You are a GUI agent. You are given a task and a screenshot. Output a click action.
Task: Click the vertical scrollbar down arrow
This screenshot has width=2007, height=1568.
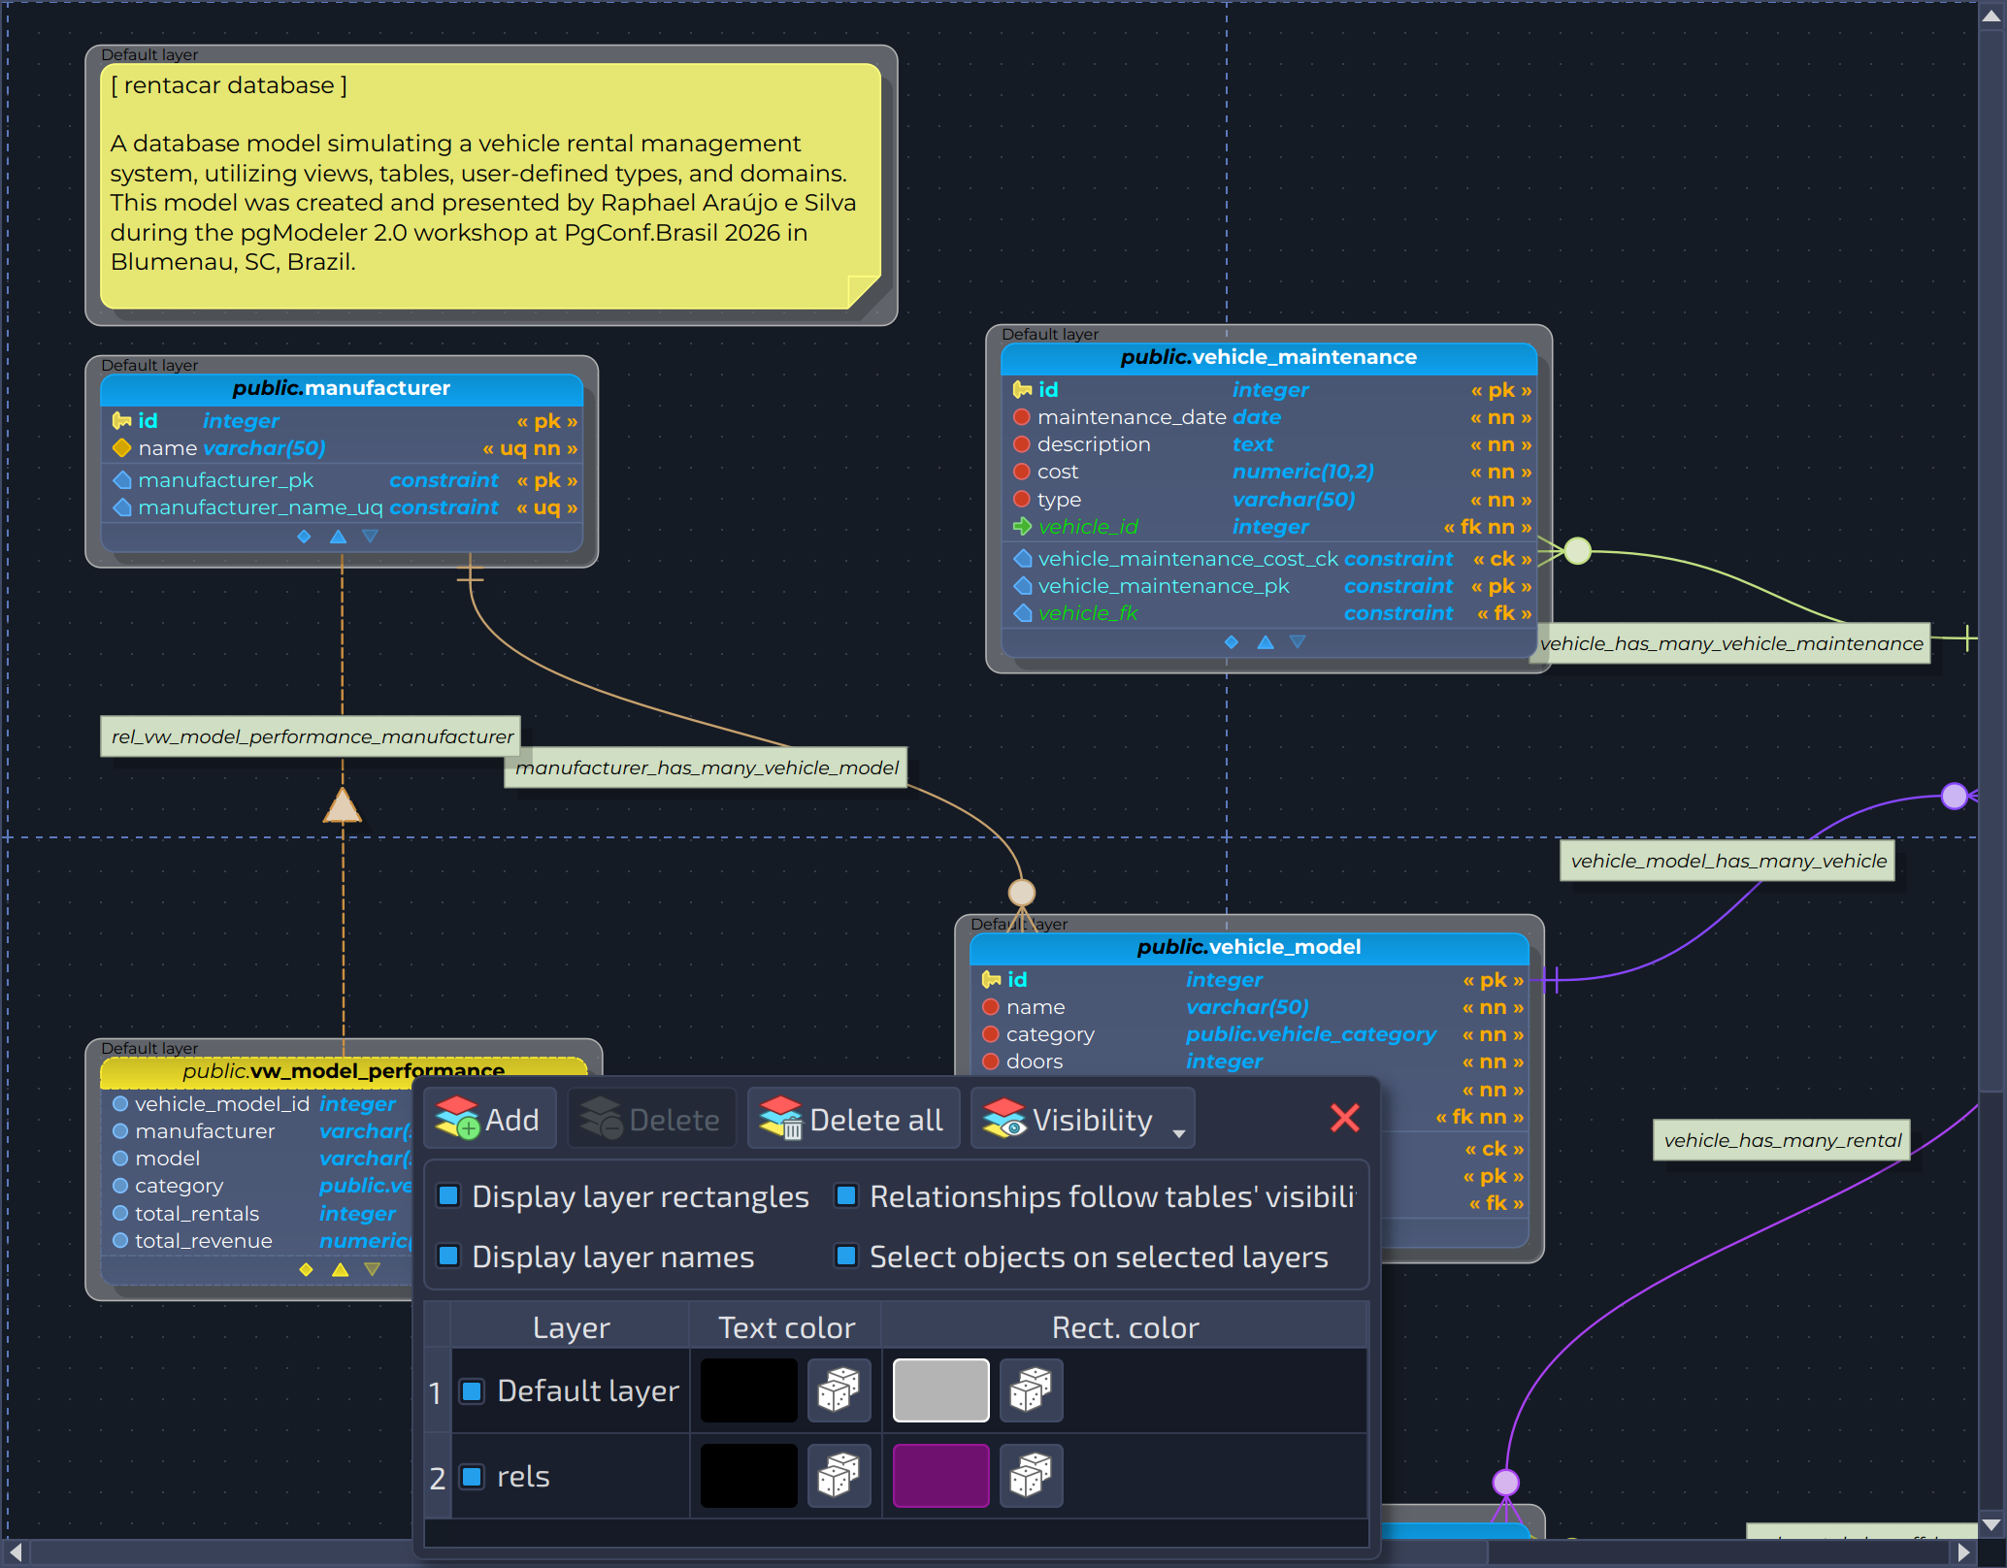pos(1991,1524)
